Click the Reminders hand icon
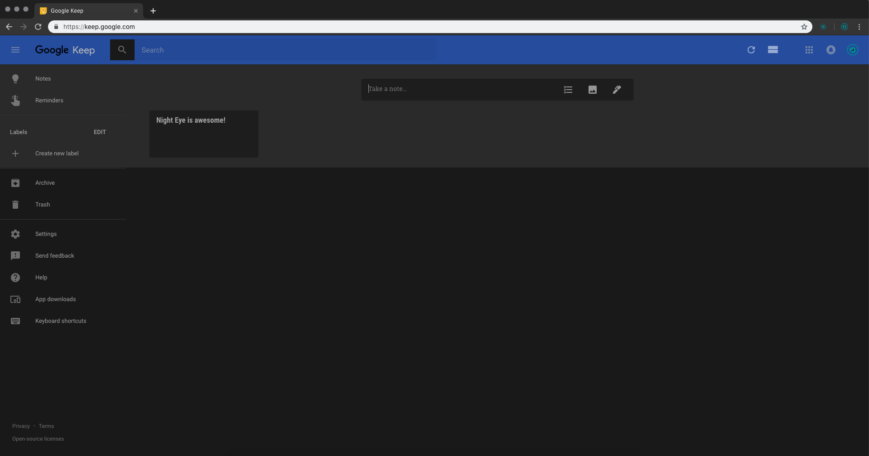 click(15, 101)
